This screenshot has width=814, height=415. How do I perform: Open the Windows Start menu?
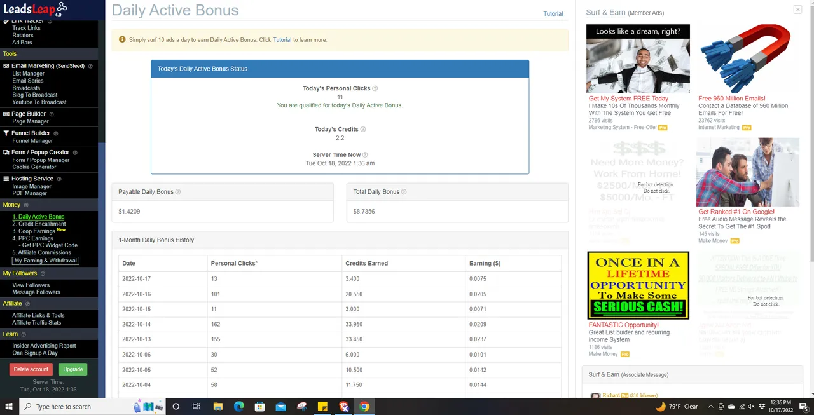(x=10, y=407)
